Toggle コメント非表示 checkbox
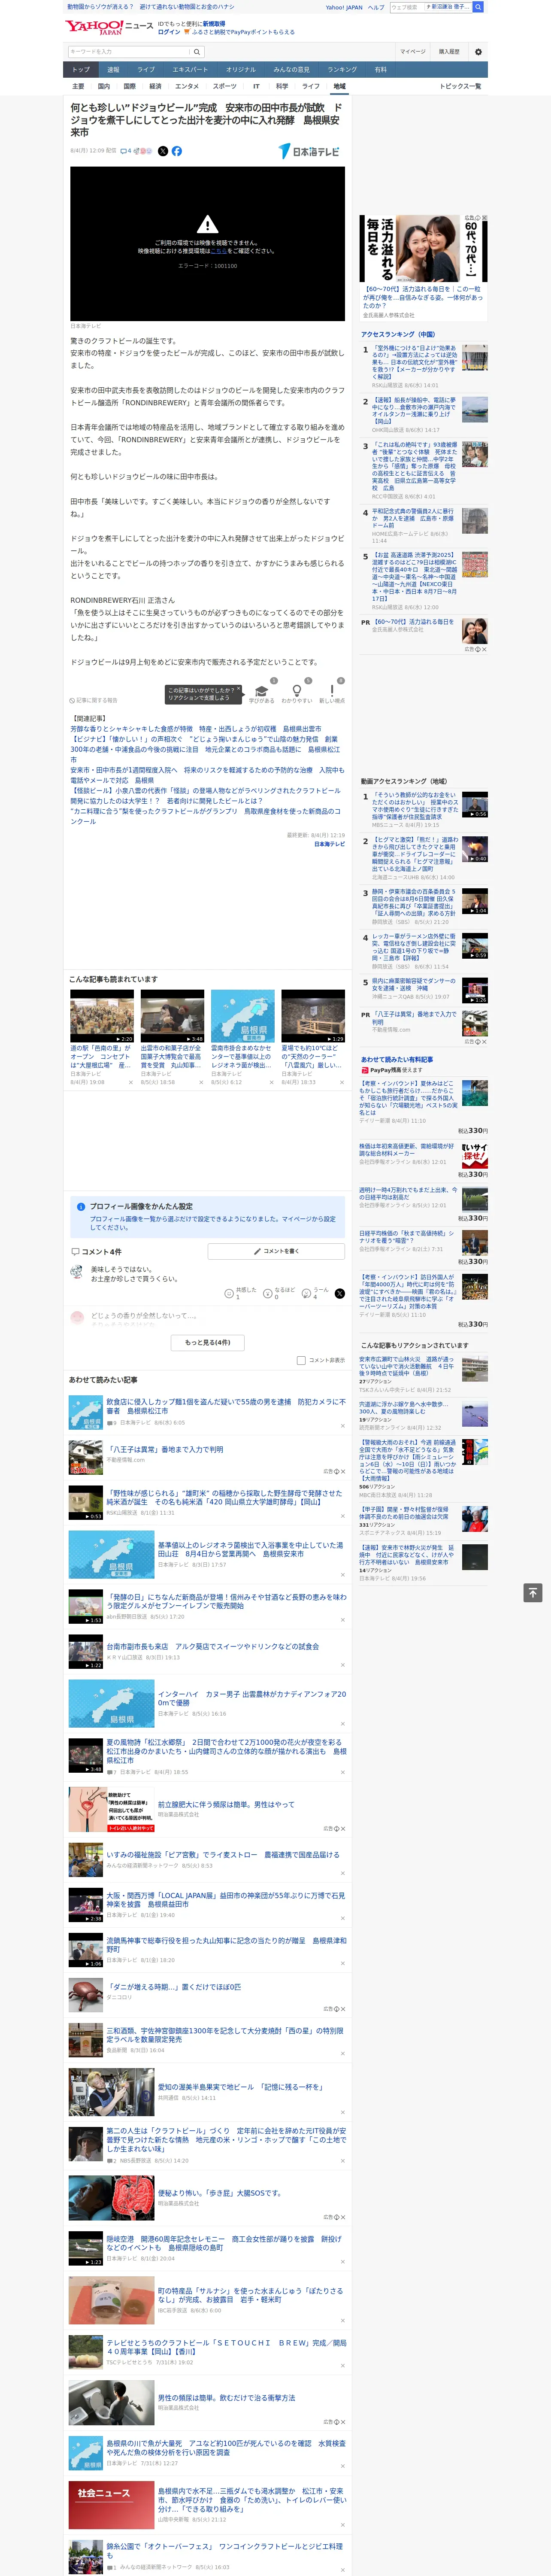The height and width of the screenshot is (2576, 551). [x=301, y=1360]
